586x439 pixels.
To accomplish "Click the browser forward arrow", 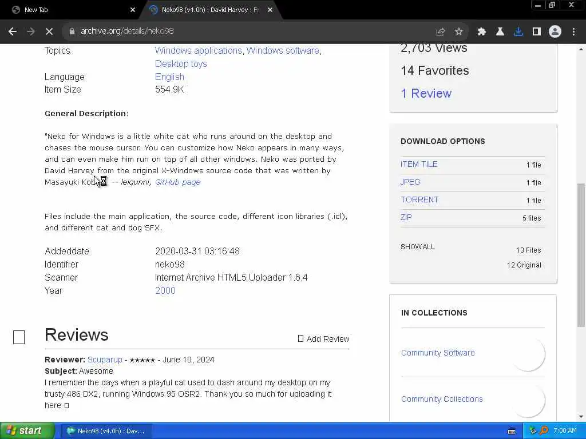I will click(31, 31).
